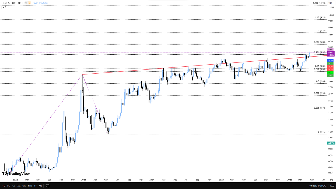Click the teal 68.7M volume label
Image resolution: width=336 pixels, height=189 pixels.
[x=331, y=143]
